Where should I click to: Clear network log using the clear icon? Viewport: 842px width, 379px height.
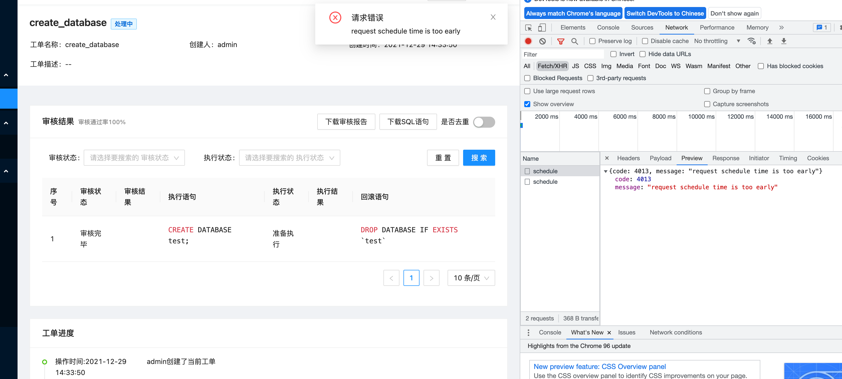coord(543,41)
